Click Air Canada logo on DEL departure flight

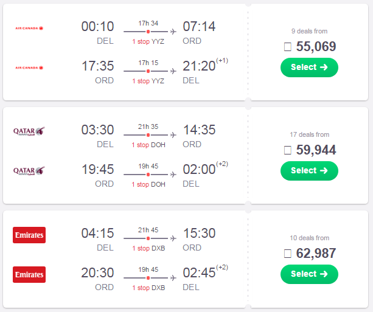coord(29,28)
